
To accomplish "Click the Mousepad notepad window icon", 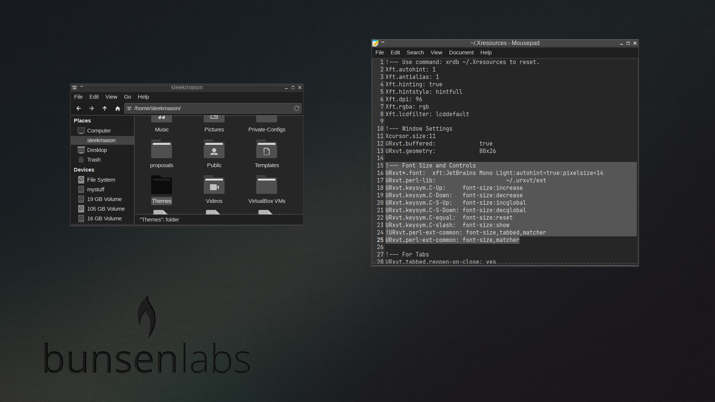I will coord(376,43).
